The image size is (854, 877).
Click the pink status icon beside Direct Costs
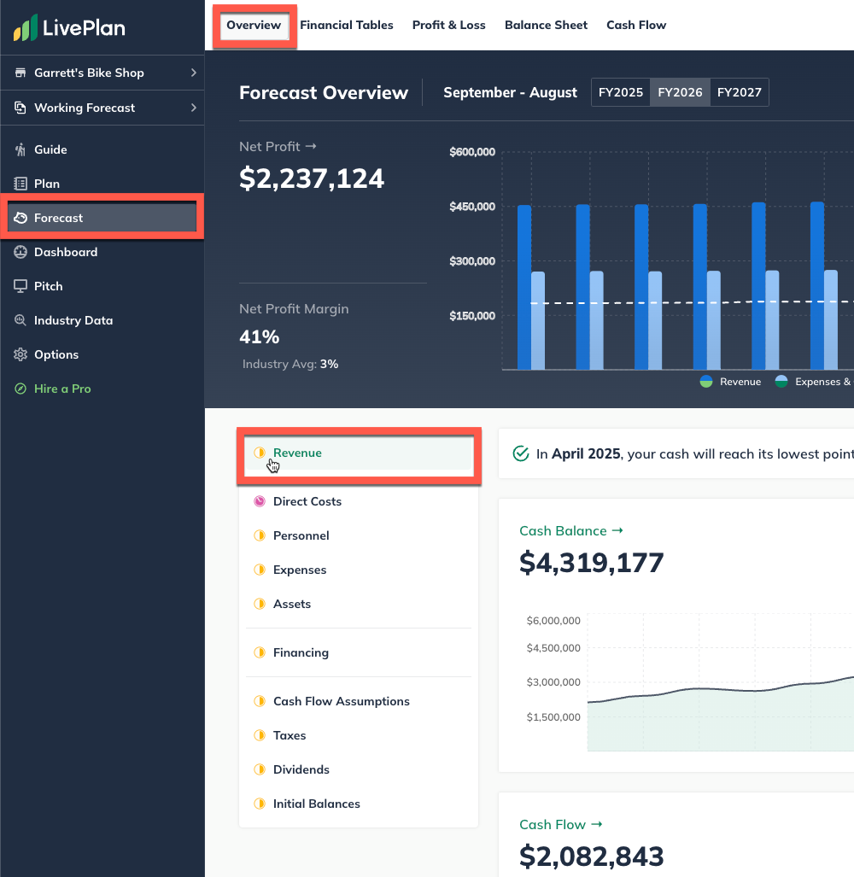(x=260, y=501)
